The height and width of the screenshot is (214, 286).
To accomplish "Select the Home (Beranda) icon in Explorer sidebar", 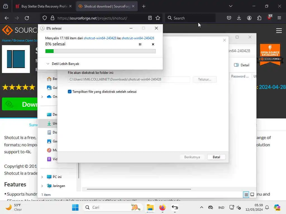I will tap(49, 79).
